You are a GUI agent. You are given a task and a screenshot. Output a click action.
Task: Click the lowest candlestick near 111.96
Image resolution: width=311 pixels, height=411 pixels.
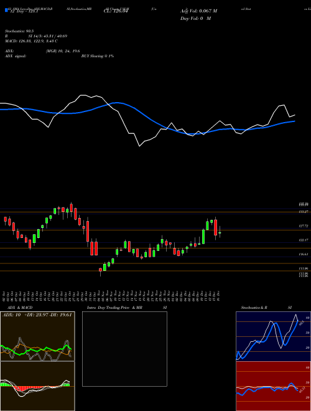pos(100,270)
